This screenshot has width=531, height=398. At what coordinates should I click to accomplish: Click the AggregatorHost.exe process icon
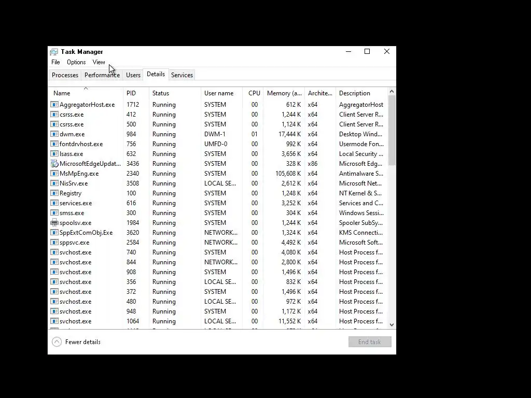pyautogui.click(x=54, y=105)
